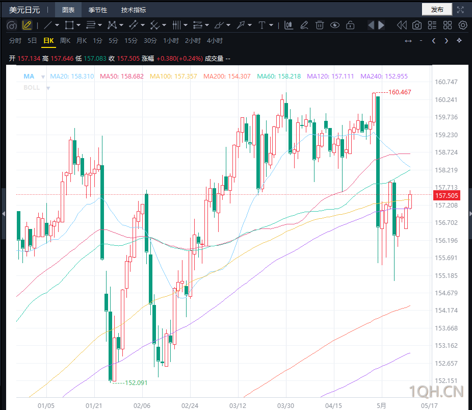
Task: Pan chart right with the chevron
Action: 447,41
